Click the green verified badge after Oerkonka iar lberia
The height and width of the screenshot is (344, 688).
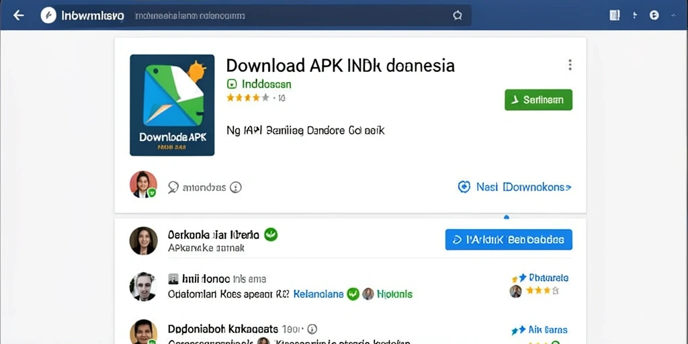click(271, 234)
